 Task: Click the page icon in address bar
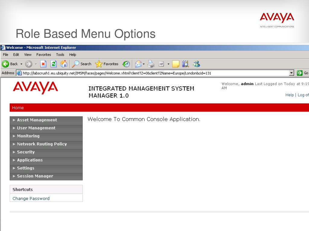(x=19, y=73)
